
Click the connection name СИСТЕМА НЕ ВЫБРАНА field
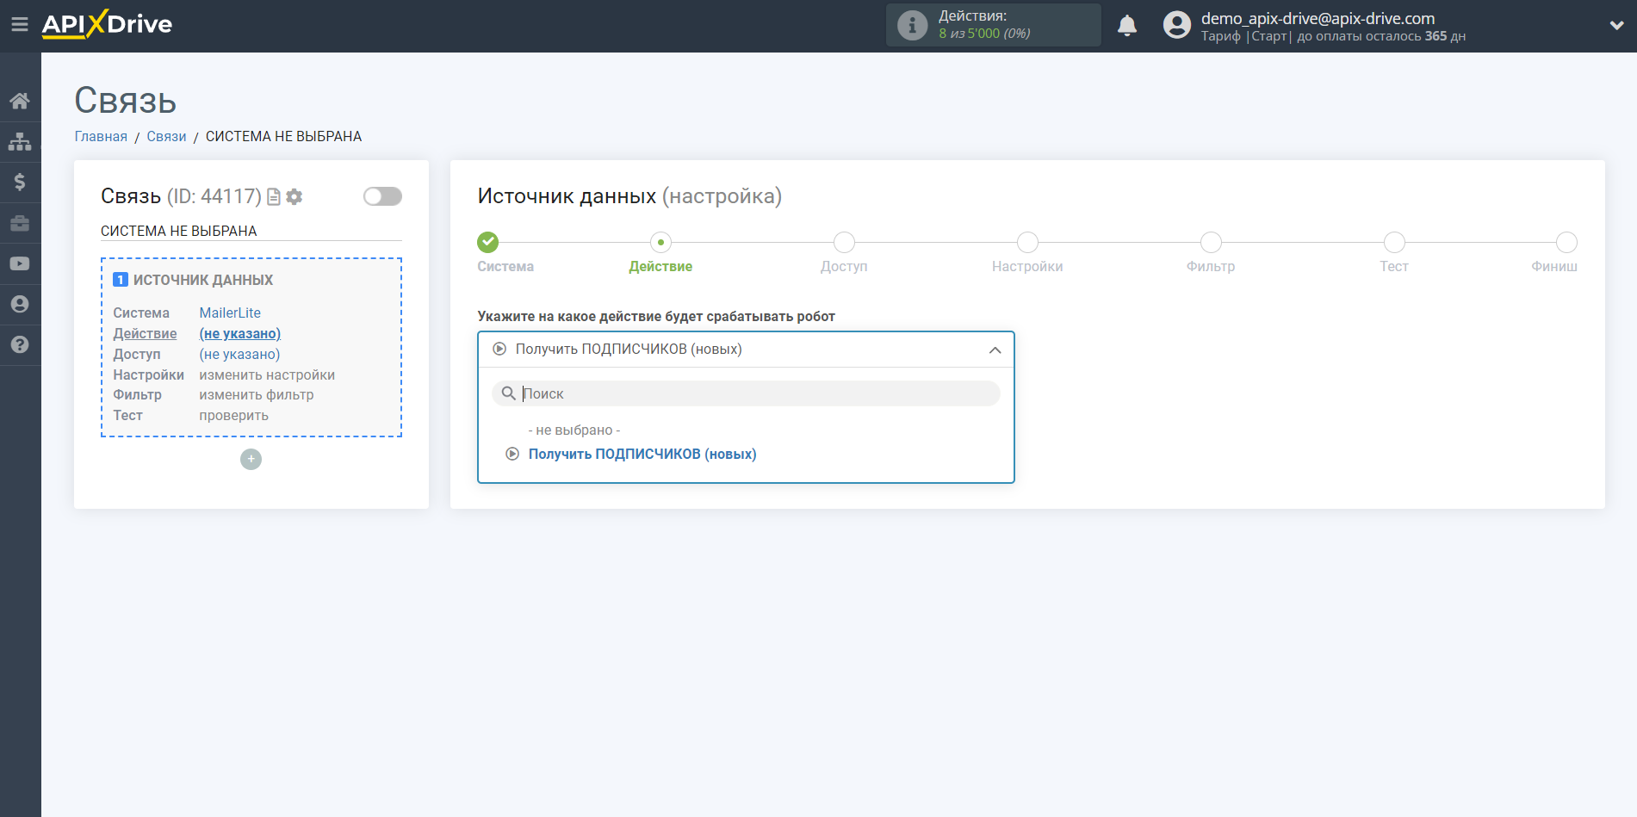(251, 231)
